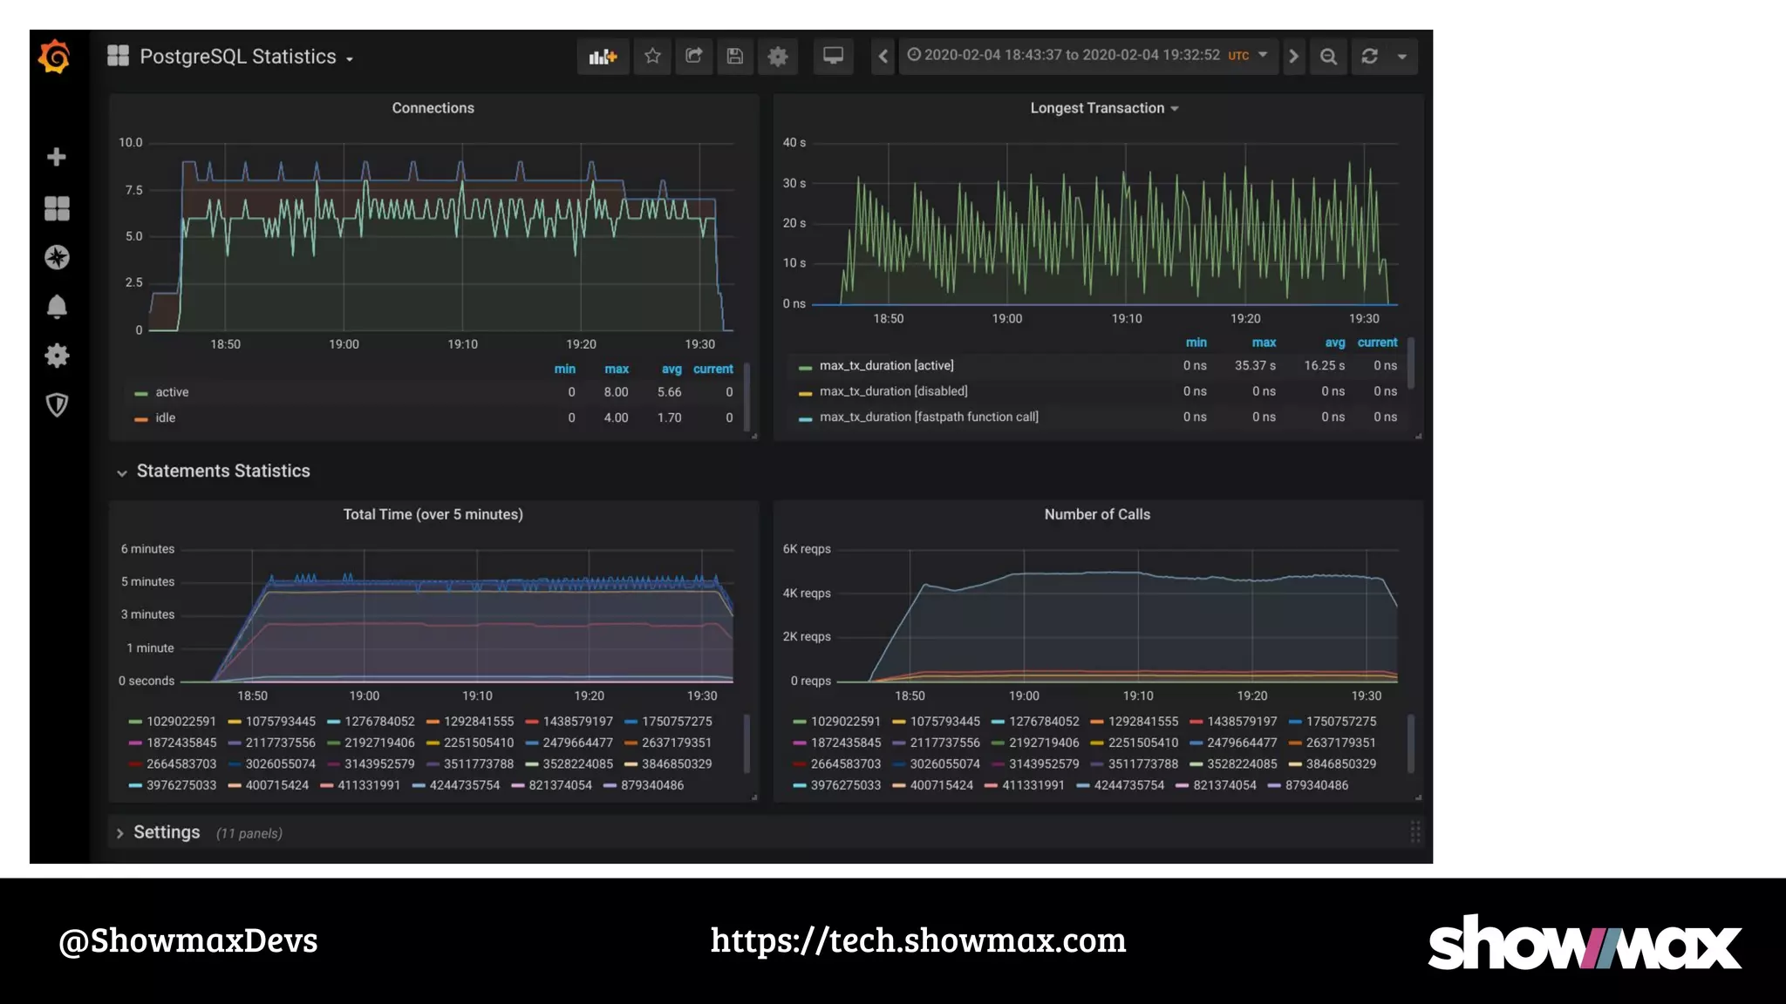Click the Longest Transaction legend scrollbar
This screenshot has width=1786, height=1004.
click(1411, 363)
